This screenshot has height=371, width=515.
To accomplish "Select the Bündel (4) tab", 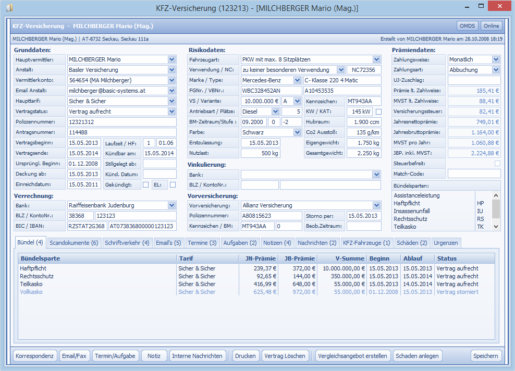I will click(x=30, y=242).
